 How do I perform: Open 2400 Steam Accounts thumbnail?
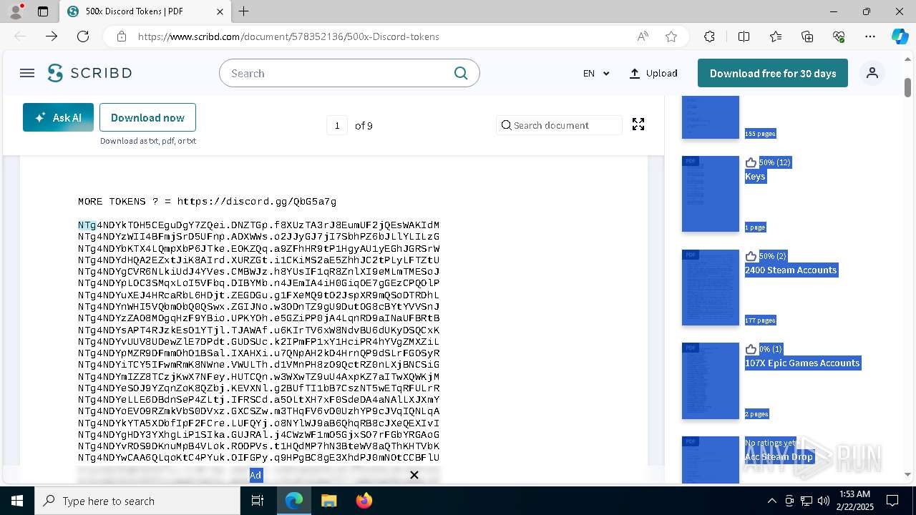[x=710, y=288]
